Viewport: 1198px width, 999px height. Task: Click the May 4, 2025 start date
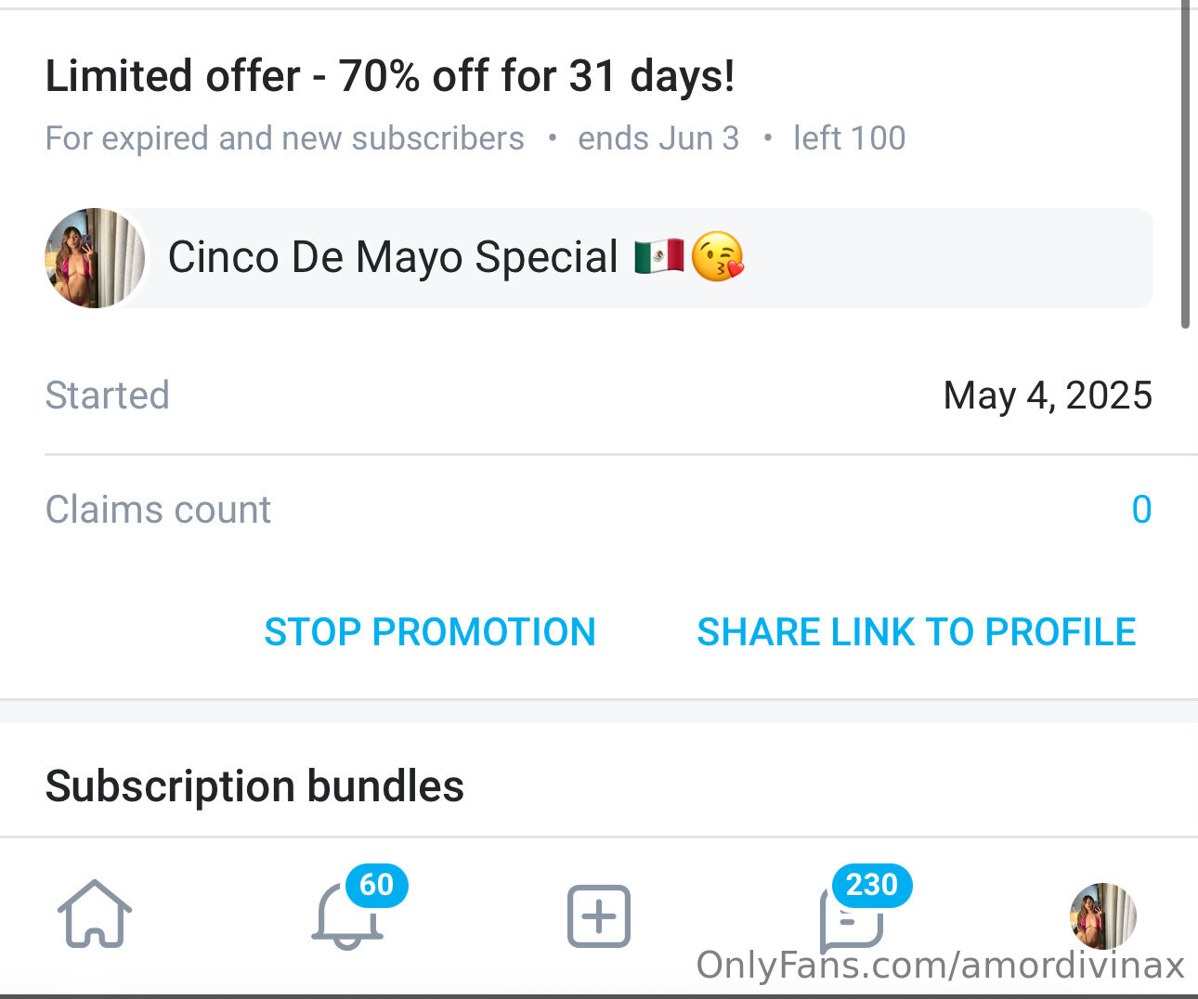[x=1048, y=396]
